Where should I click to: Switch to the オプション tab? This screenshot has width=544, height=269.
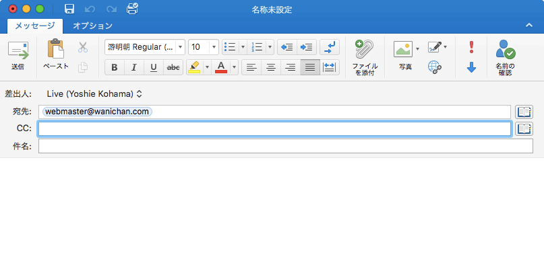click(x=92, y=26)
